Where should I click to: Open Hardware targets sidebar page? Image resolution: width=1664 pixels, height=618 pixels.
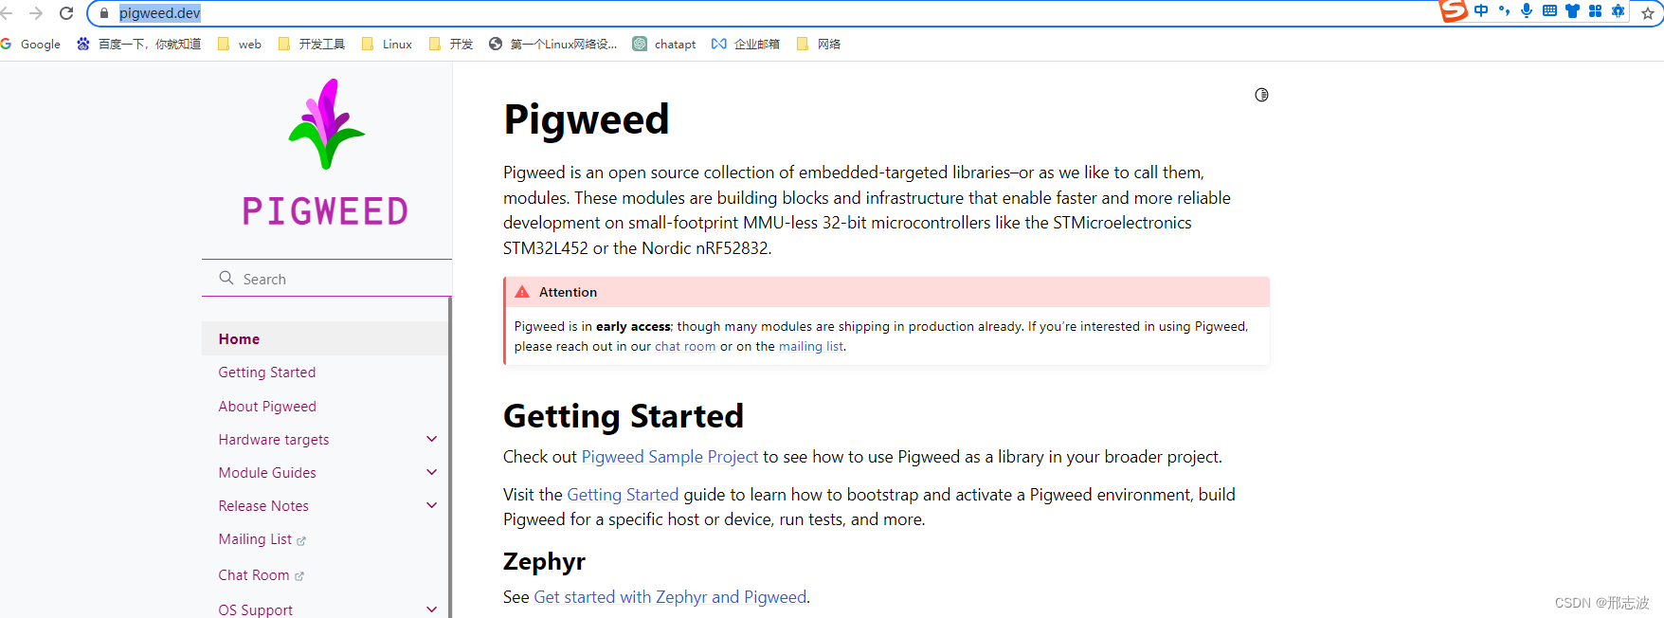point(274,439)
